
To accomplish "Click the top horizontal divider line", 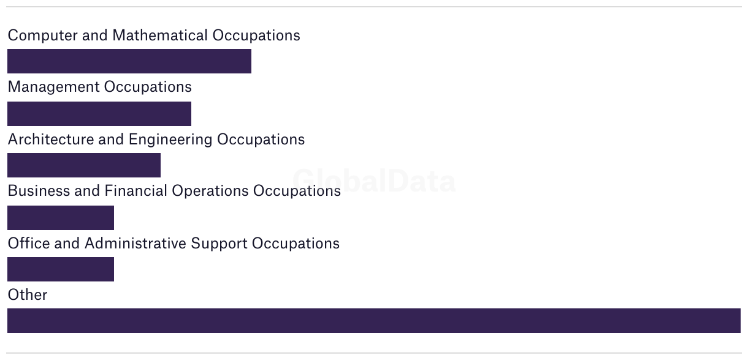I will 374,7.
